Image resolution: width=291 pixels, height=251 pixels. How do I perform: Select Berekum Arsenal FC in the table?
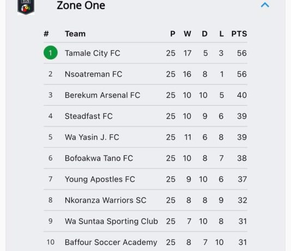145,95
